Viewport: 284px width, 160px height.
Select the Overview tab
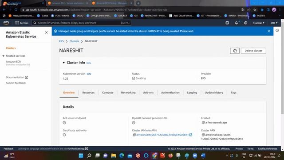point(69,92)
